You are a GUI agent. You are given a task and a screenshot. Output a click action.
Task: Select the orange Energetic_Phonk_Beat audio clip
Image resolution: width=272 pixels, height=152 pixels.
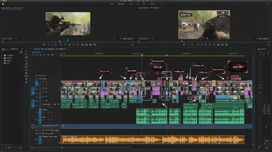(152, 140)
